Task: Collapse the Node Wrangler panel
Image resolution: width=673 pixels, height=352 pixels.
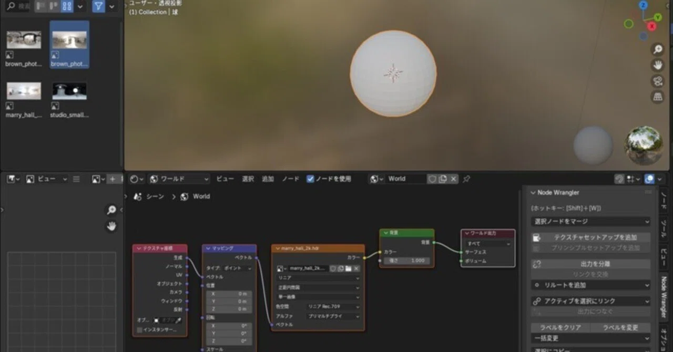Action: pos(533,193)
